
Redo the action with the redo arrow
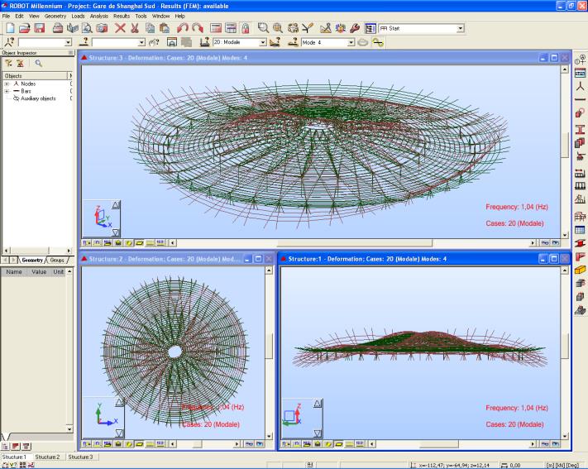(x=198, y=28)
